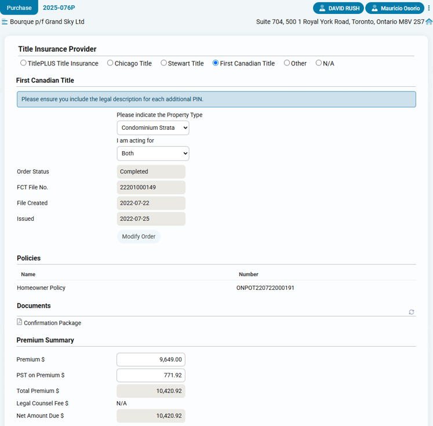The height and width of the screenshot is (426, 433).
Task: Click the property address Suite 704 Royal York Road
Action: [x=340, y=22]
